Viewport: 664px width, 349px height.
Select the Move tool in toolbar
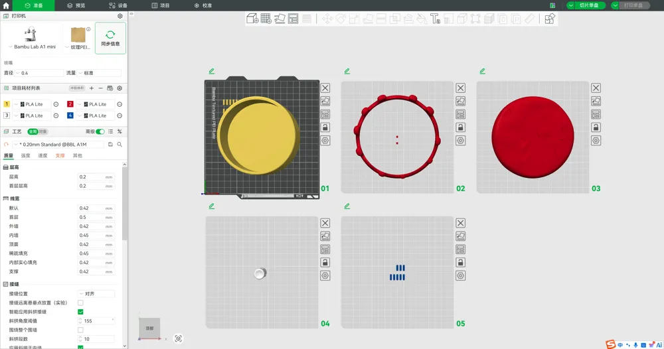coord(327,19)
